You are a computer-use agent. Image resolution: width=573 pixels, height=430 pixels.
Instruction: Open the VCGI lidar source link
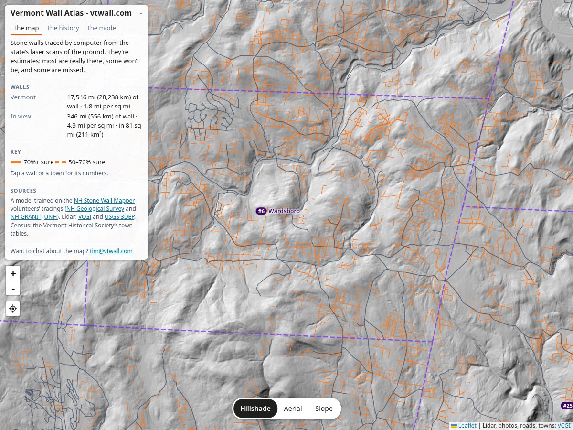tap(85, 217)
